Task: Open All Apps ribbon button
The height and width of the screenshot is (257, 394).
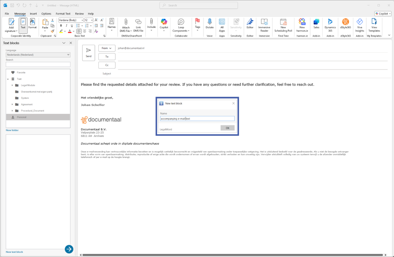Action: click(222, 25)
